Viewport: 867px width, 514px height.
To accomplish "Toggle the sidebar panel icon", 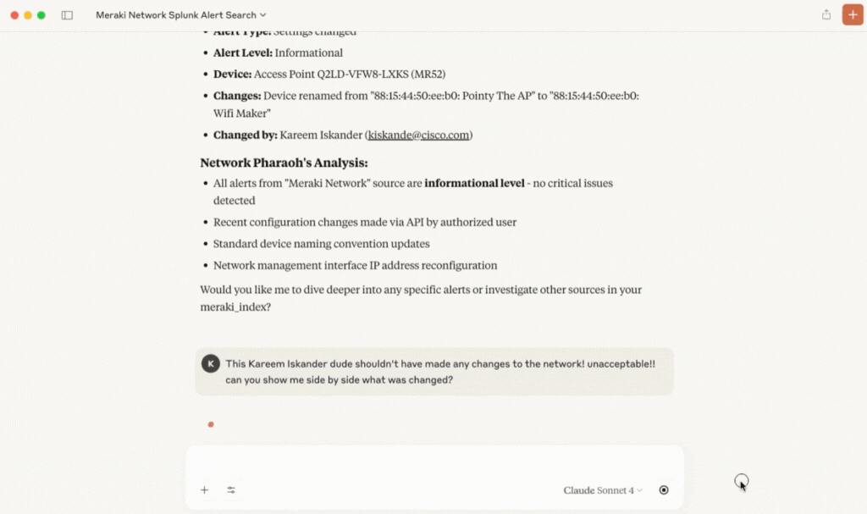I will [68, 15].
